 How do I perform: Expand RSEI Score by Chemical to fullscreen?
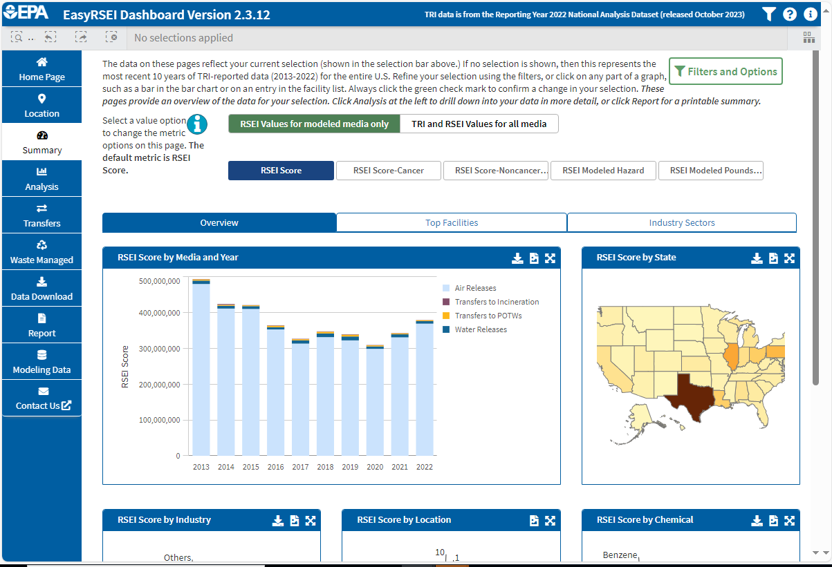point(789,520)
